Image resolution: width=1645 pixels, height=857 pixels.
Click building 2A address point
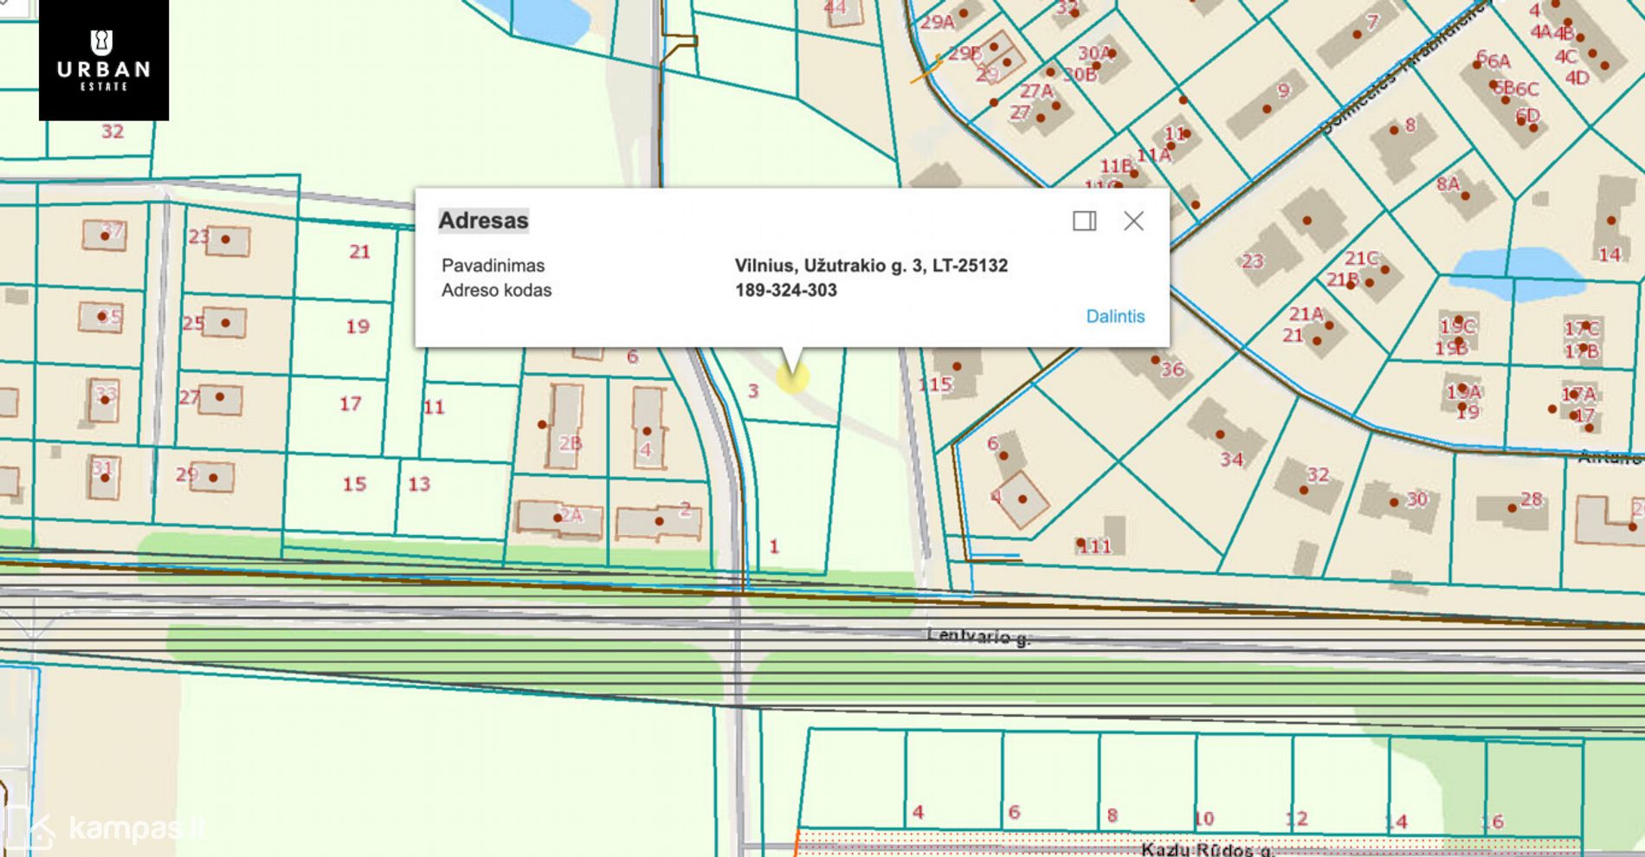click(558, 518)
